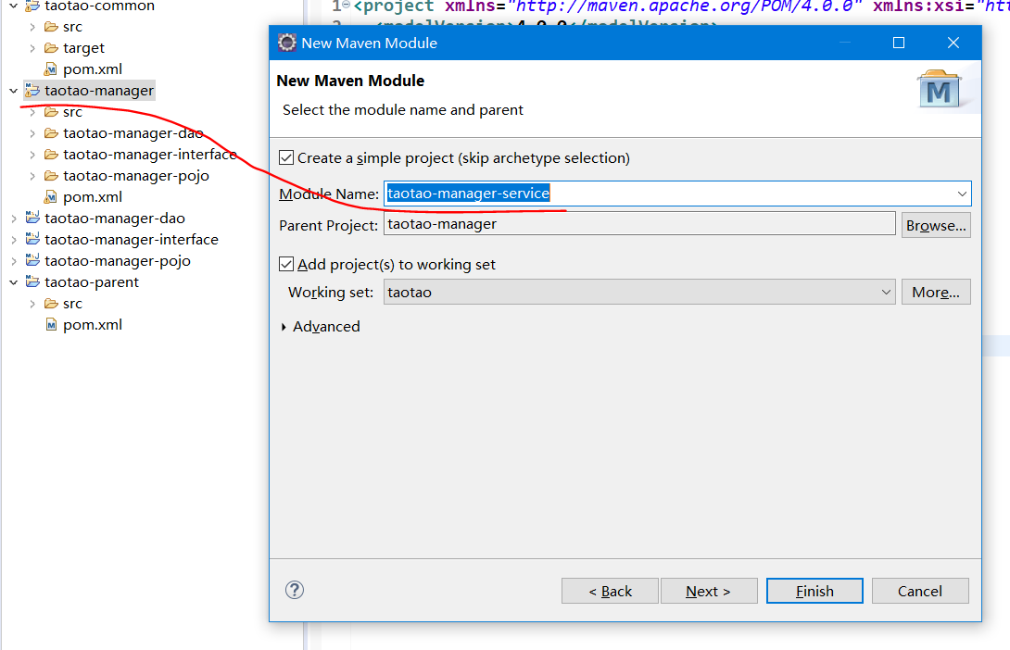Expand src folder under taotao-parent
The width and height of the screenshot is (1010, 650).
point(32,303)
